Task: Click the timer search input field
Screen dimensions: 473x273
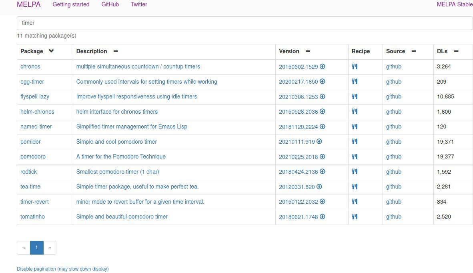Action: coord(245,23)
